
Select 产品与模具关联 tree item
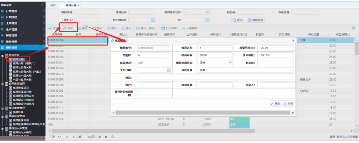(x=22, y=79)
